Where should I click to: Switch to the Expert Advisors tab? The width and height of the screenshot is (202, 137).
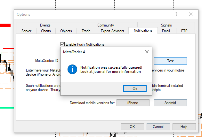click(112, 31)
